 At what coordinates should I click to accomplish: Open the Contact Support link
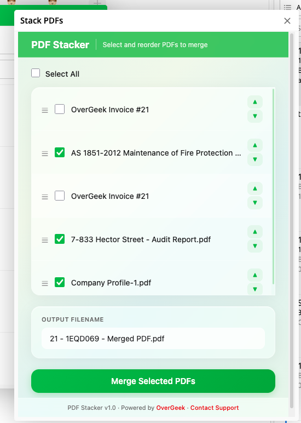tap(215, 408)
